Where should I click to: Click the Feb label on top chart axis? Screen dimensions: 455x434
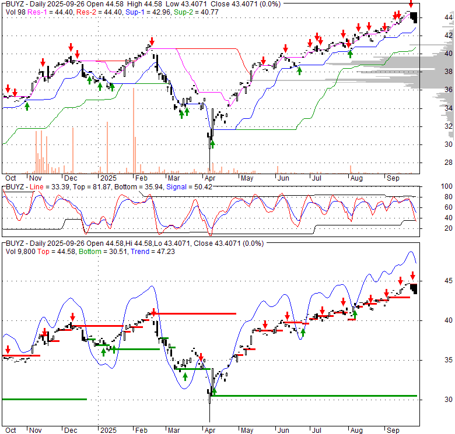tap(141, 178)
